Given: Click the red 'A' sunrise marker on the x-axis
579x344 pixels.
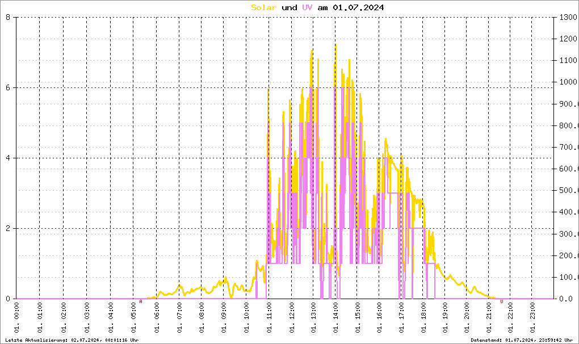Looking at the screenshot, I should tap(141, 302).
